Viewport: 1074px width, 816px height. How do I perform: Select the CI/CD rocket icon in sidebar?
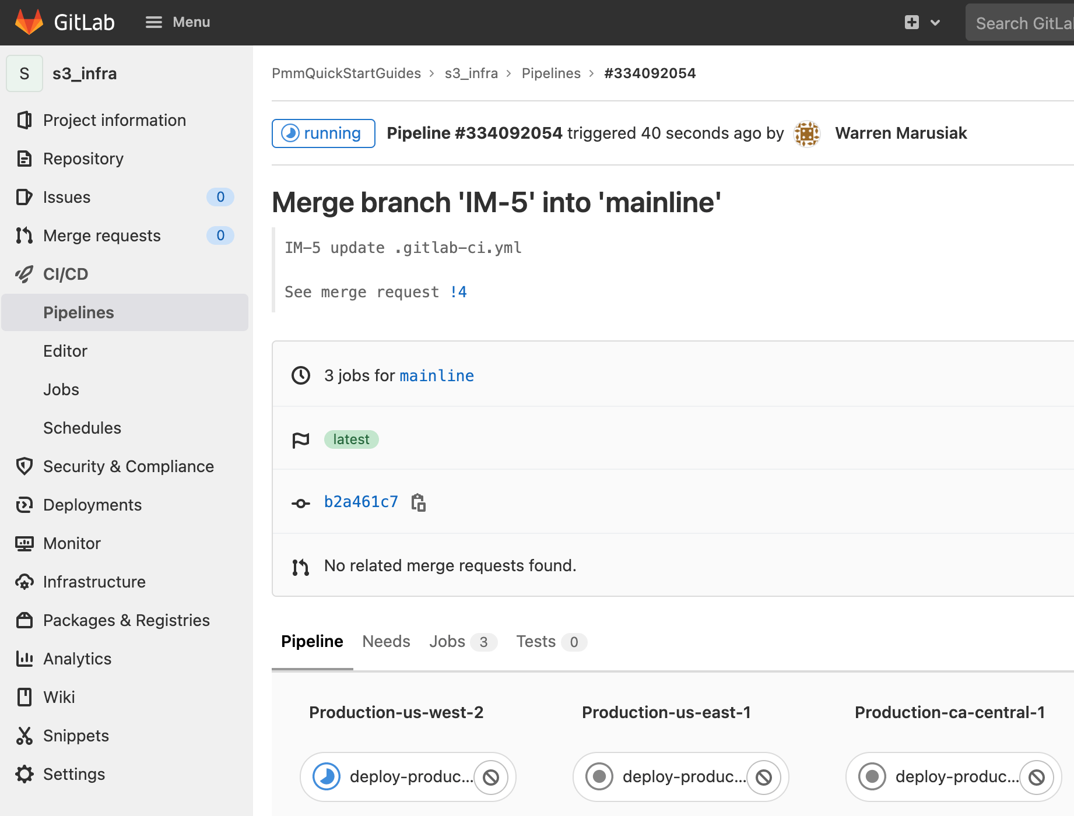(24, 274)
